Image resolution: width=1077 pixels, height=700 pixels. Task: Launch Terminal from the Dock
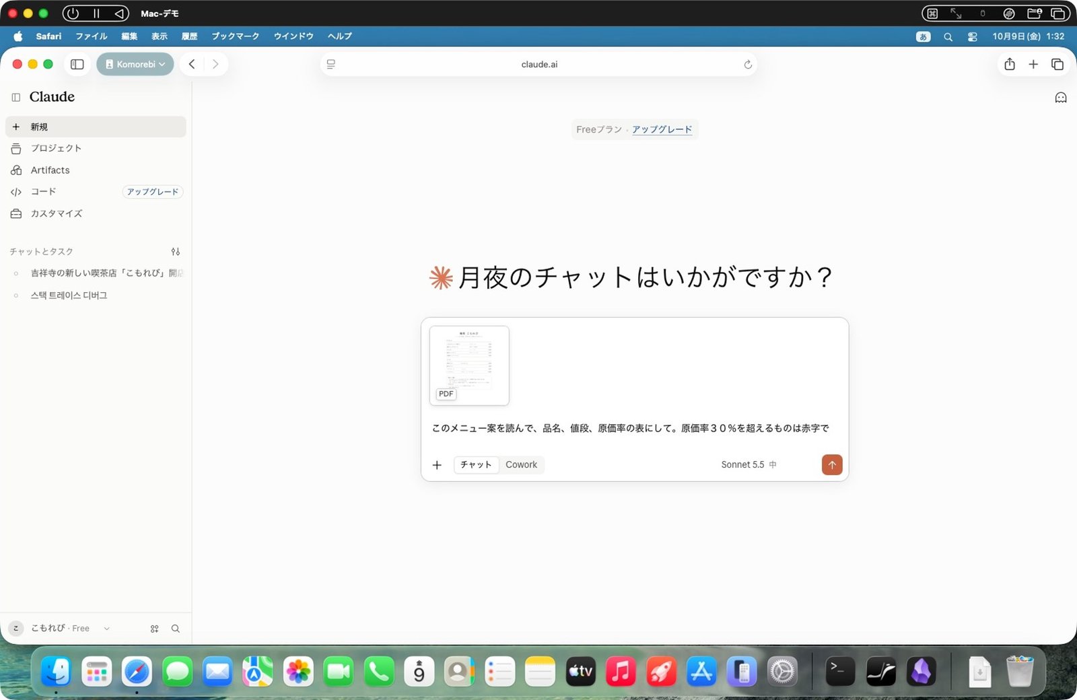coord(840,672)
